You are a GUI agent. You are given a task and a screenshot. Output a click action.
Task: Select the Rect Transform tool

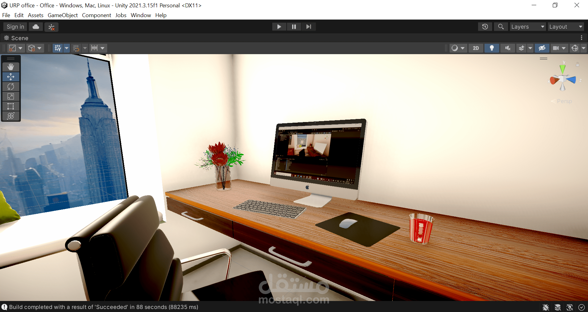[11, 106]
